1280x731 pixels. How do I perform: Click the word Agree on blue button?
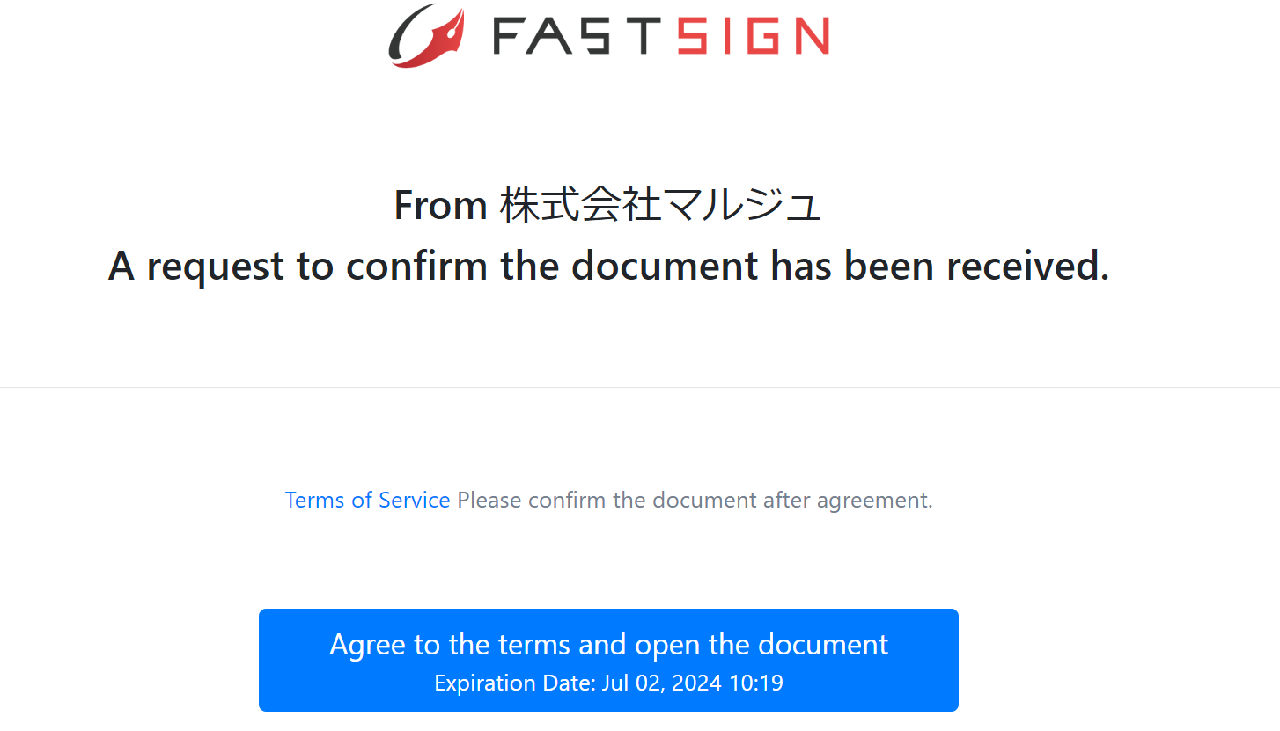click(367, 645)
